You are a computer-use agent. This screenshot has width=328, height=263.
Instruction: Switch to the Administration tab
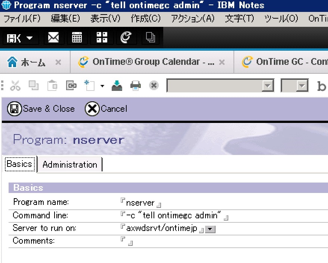70,164
